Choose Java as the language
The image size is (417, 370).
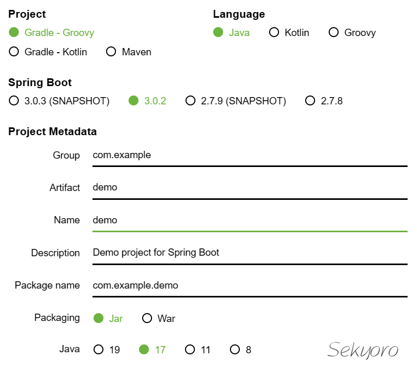coord(218,32)
